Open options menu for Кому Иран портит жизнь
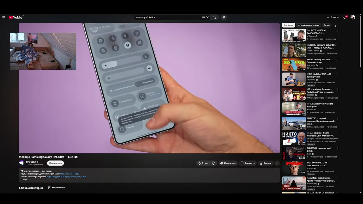The width and height of the screenshot is (363, 204). [x=338, y=178]
